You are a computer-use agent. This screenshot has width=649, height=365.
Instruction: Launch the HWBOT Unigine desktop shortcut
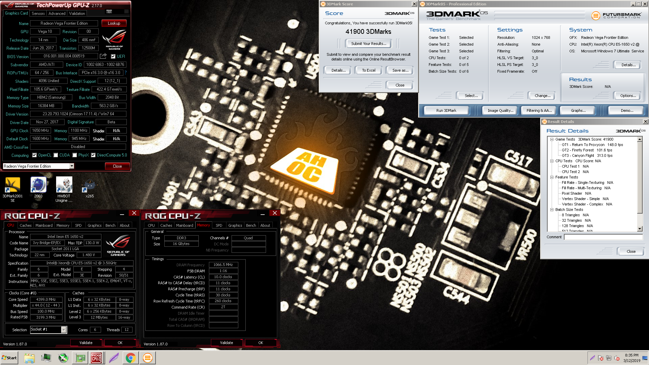[64, 189]
